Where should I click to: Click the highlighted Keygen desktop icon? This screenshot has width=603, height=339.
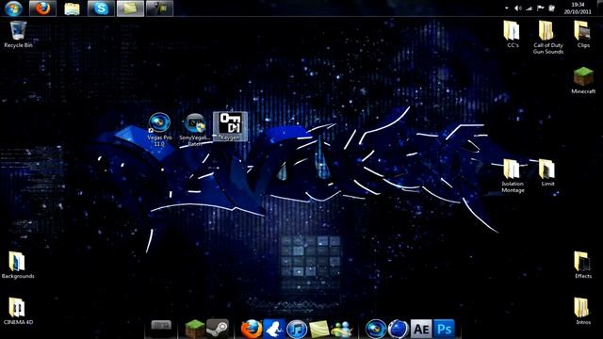pyautogui.click(x=230, y=126)
